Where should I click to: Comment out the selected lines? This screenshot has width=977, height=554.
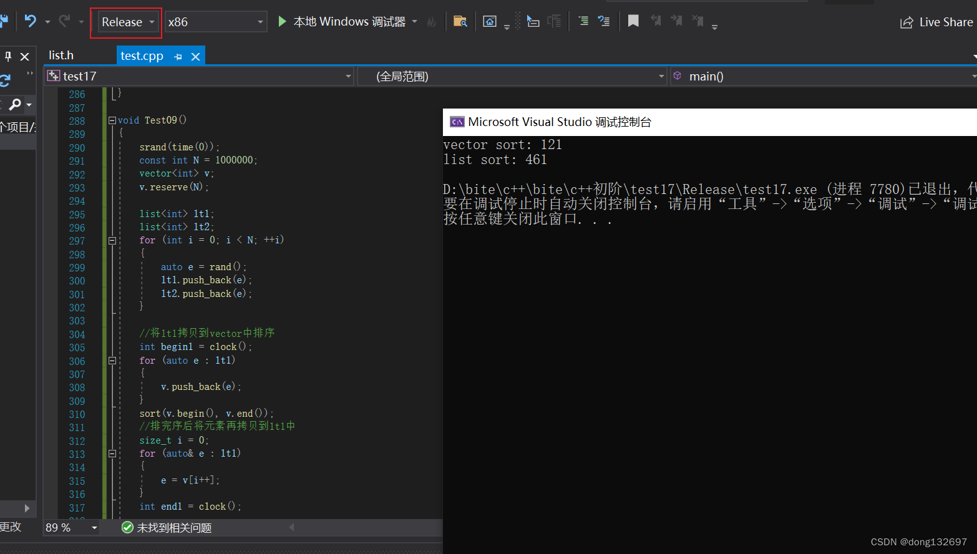click(x=604, y=21)
